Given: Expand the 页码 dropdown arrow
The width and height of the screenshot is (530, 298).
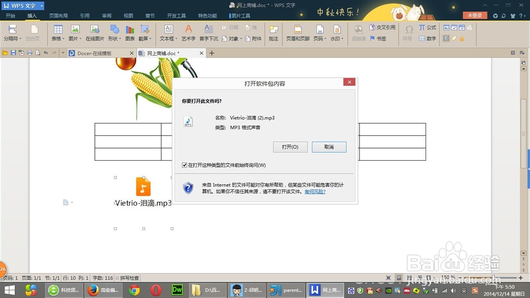Looking at the screenshot, I should (325, 39).
